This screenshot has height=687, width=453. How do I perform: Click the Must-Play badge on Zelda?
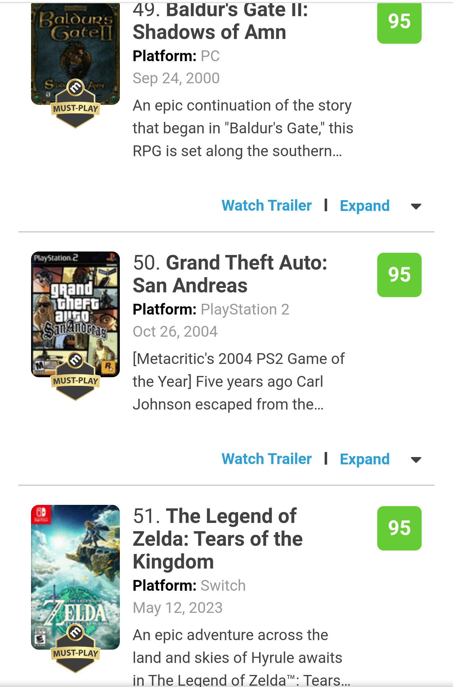(x=75, y=649)
